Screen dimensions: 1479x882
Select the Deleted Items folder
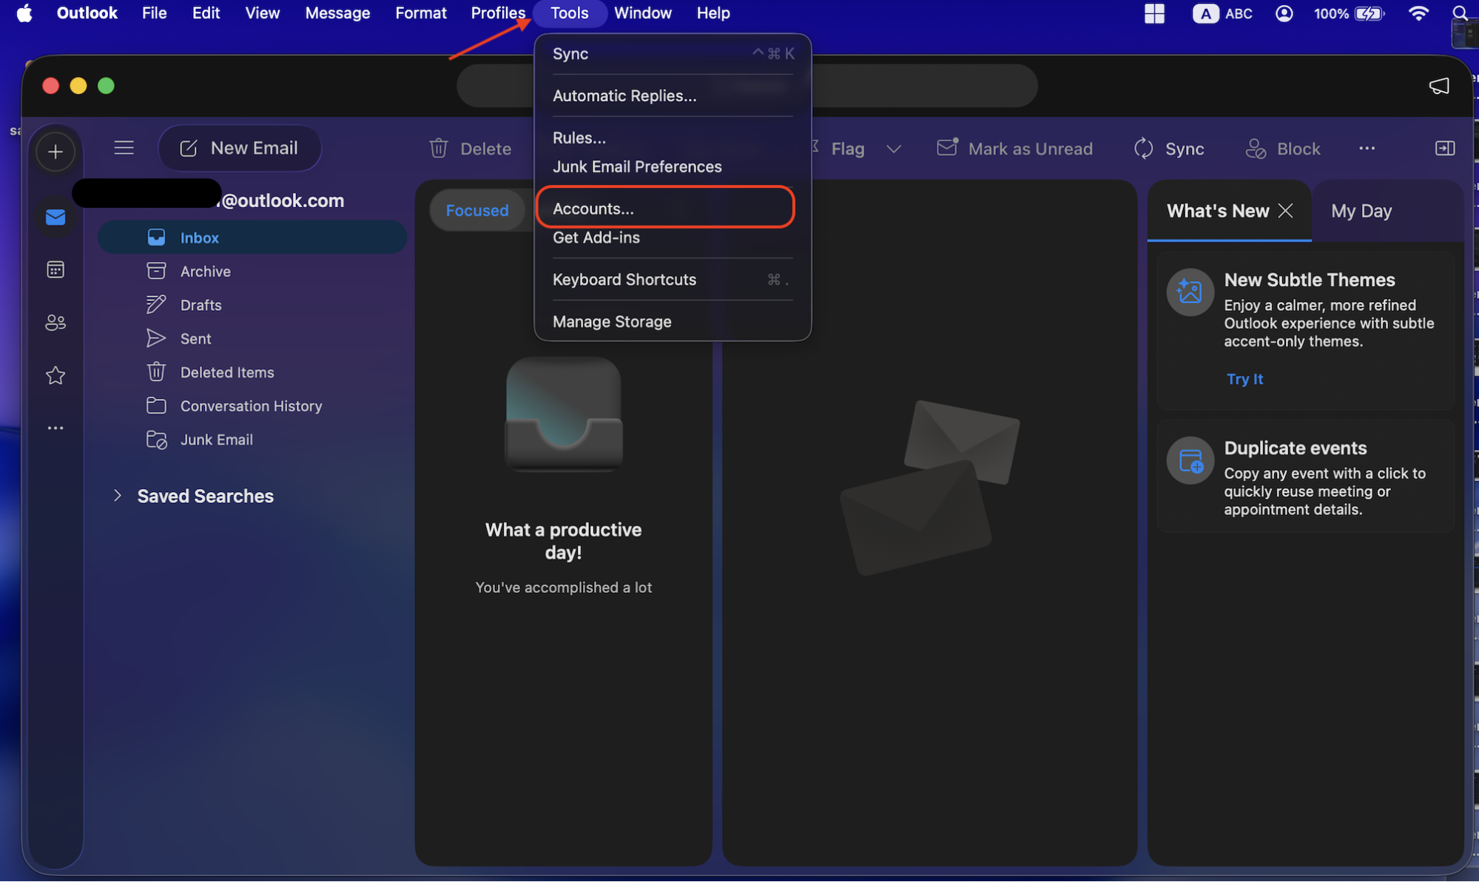[252, 372]
